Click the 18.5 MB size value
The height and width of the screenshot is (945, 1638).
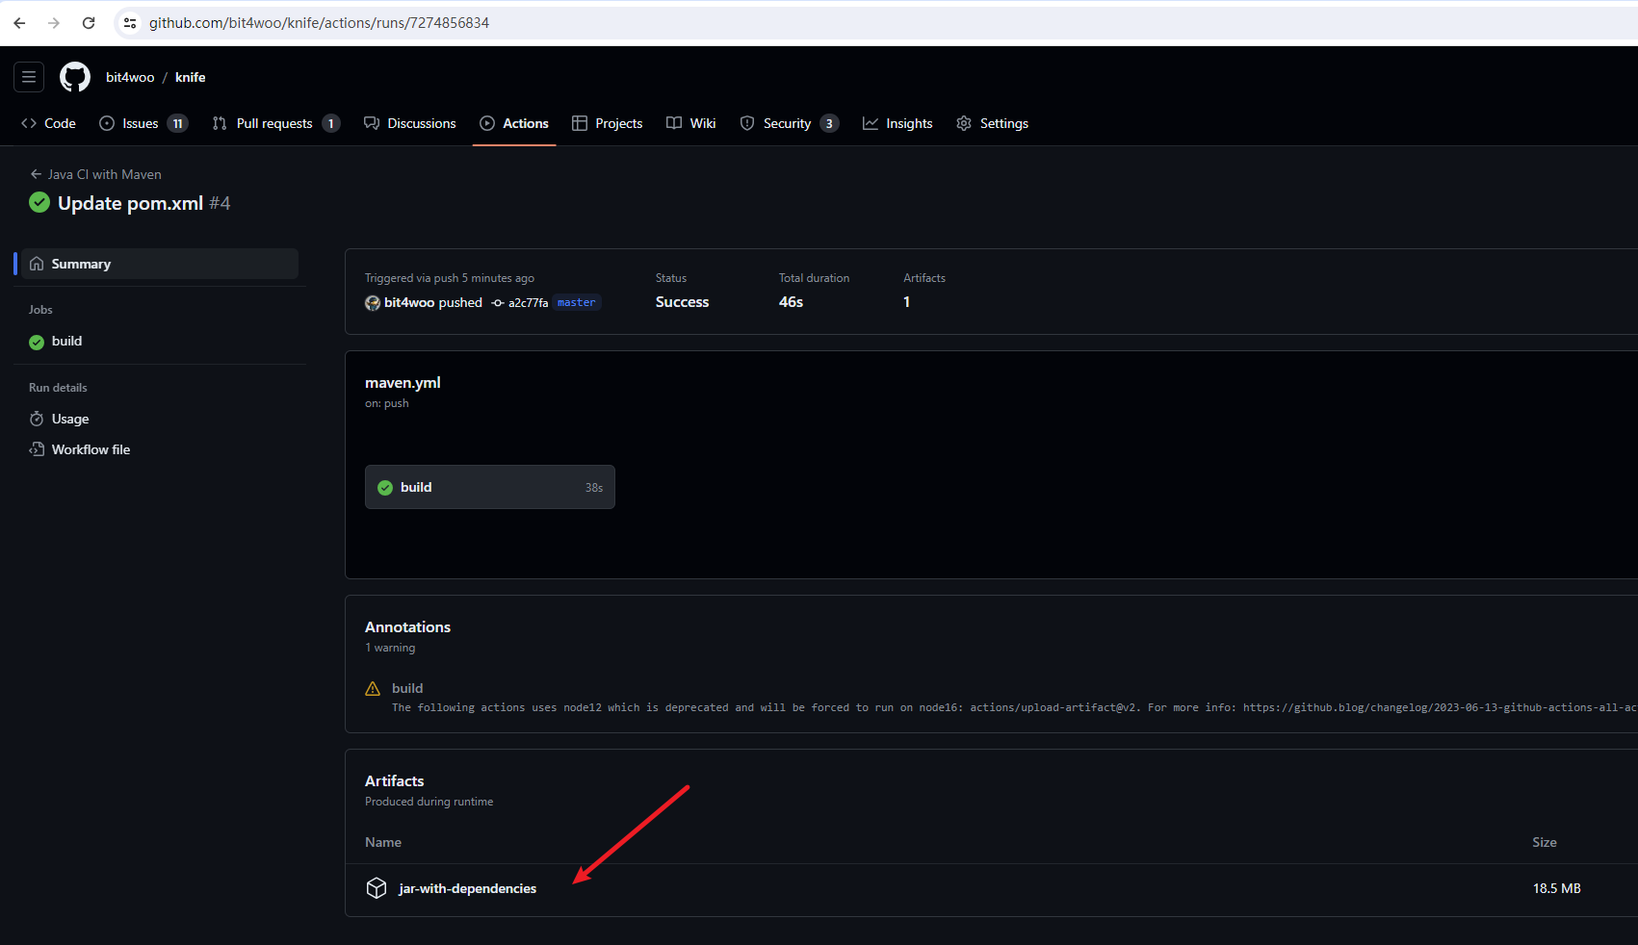(x=1557, y=888)
